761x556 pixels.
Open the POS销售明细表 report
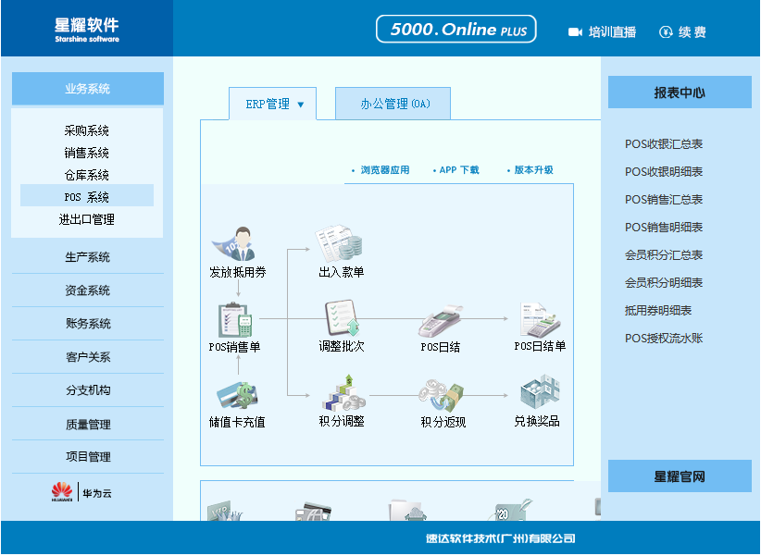(x=664, y=227)
